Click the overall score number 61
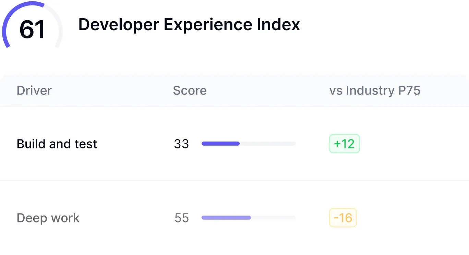The width and height of the screenshot is (469, 255). (x=32, y=29)
